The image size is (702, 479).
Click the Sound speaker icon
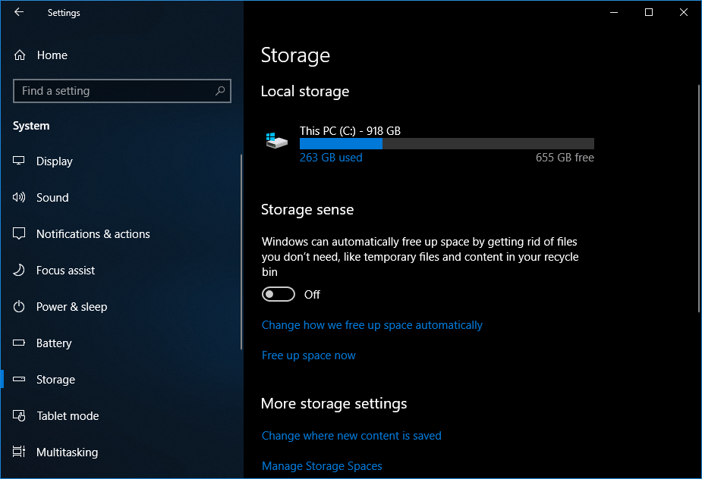pos(20,198)
